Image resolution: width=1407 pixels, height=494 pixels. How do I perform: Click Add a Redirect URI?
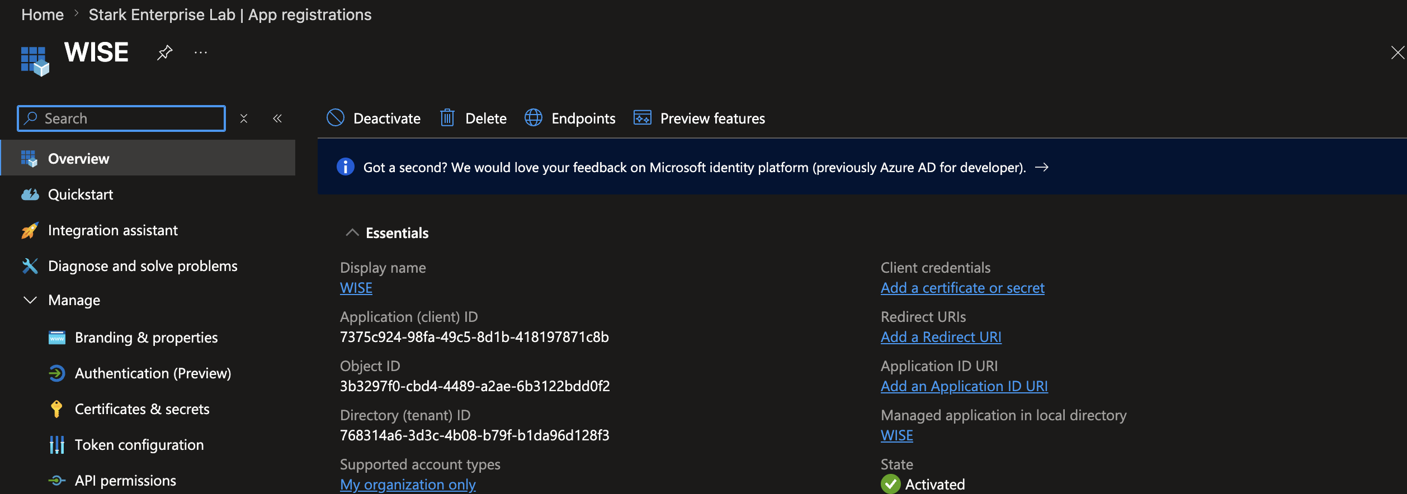click(941, 337)
